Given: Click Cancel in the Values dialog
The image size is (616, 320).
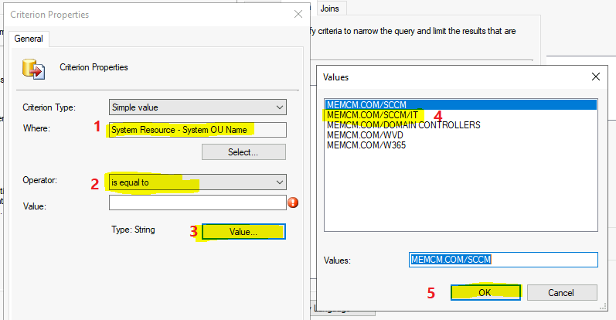Looking at the screenshot, I should coord(562,293).
